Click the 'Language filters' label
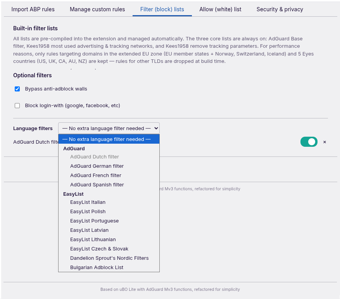Image resolution: width=340 pixels, height=299 pixels. tap(33, 128)
